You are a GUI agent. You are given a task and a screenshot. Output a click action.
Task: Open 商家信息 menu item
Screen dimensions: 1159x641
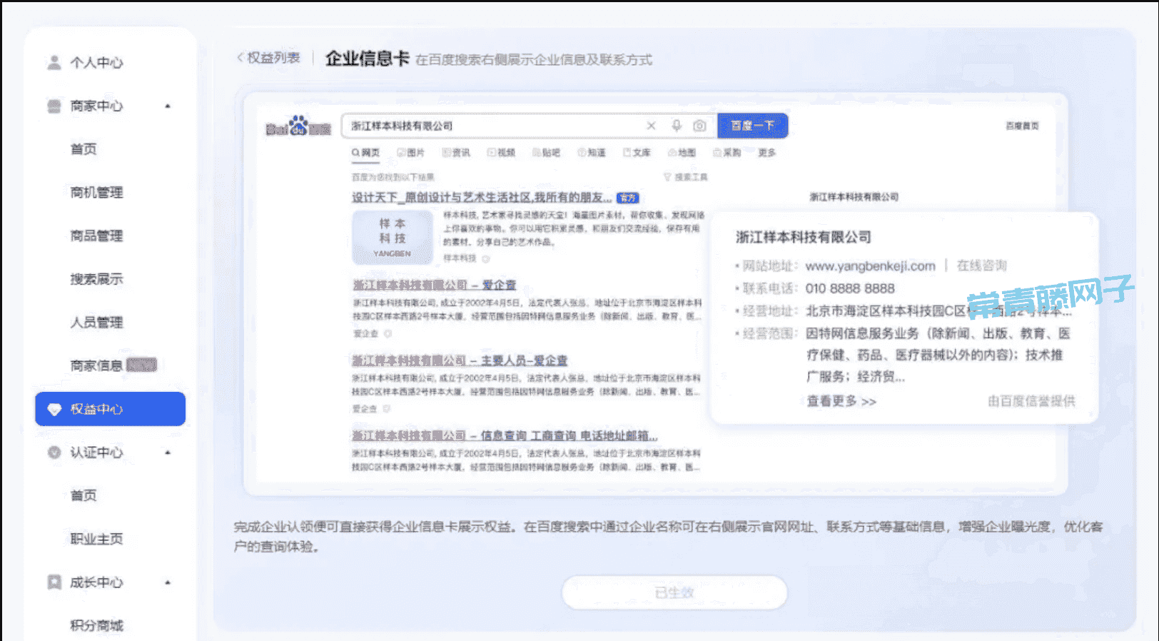(96, 365)
